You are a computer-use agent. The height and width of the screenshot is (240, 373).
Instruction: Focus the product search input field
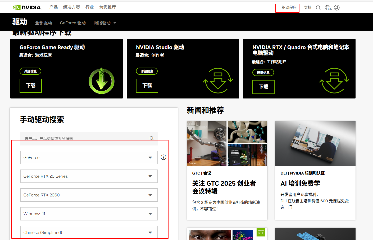point(89,138)
